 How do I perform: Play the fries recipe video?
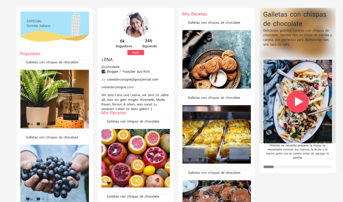point(297,102)
